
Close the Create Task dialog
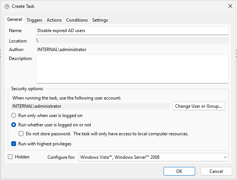pyautogui.click(x=229, y=6)
